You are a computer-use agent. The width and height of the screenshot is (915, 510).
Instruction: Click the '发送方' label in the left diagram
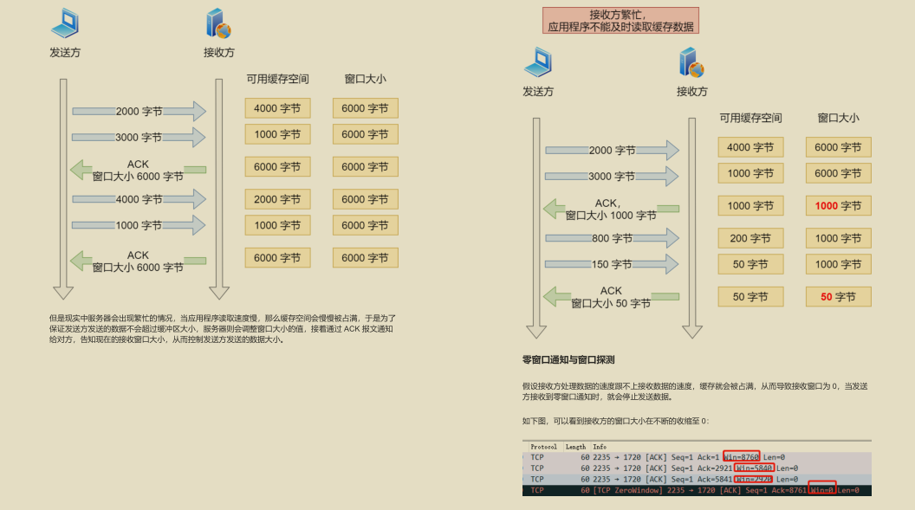pyautogui.click(x=65, y=53)
